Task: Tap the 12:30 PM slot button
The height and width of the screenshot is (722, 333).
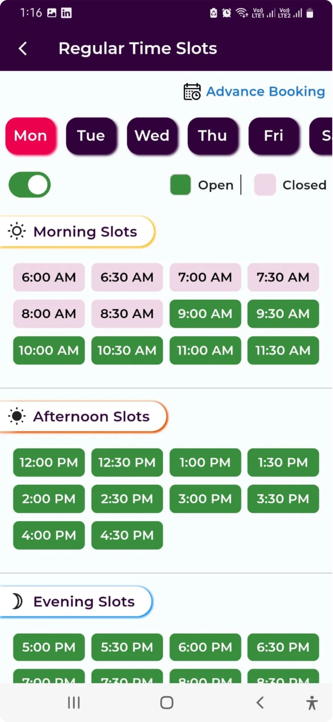Action: tap(127, 462)
